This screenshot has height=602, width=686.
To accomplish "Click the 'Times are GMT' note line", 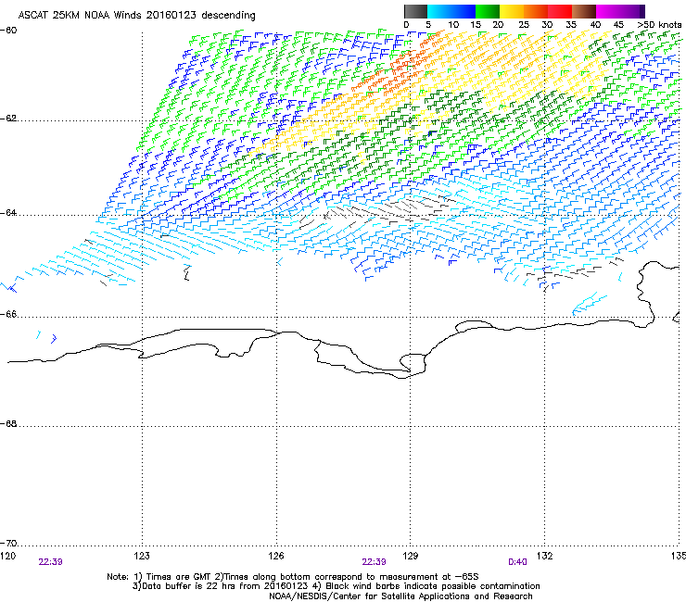I will 293,577.
